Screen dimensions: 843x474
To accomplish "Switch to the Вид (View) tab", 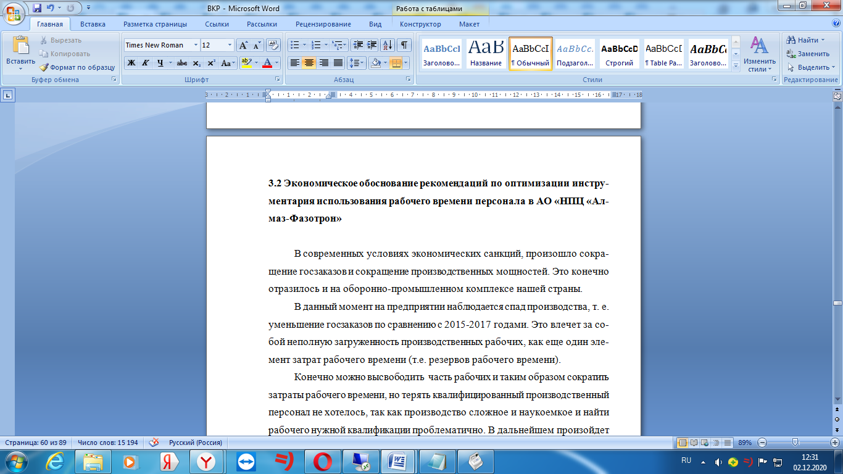I will (x=375, y=24).
